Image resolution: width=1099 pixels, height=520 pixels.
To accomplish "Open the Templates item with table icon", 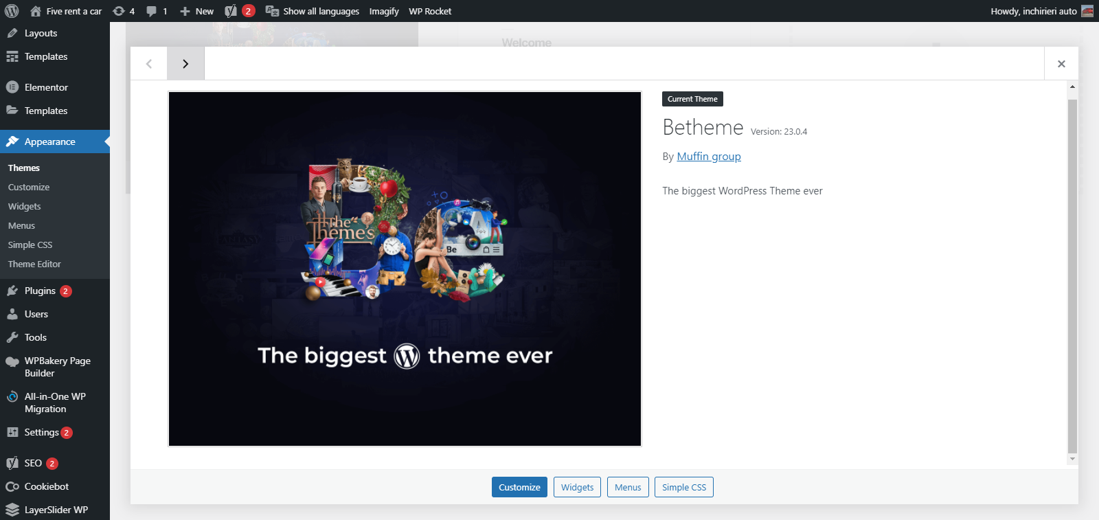I will pyautogui.click(x=55, y=56).
